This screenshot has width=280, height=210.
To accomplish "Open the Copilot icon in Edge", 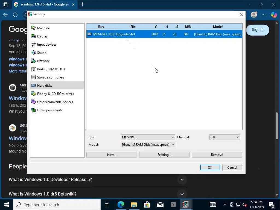I will [274, 15].
